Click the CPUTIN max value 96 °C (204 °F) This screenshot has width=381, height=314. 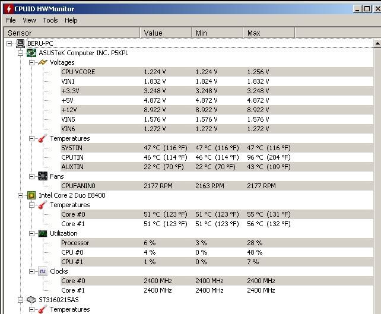(269, 157)
